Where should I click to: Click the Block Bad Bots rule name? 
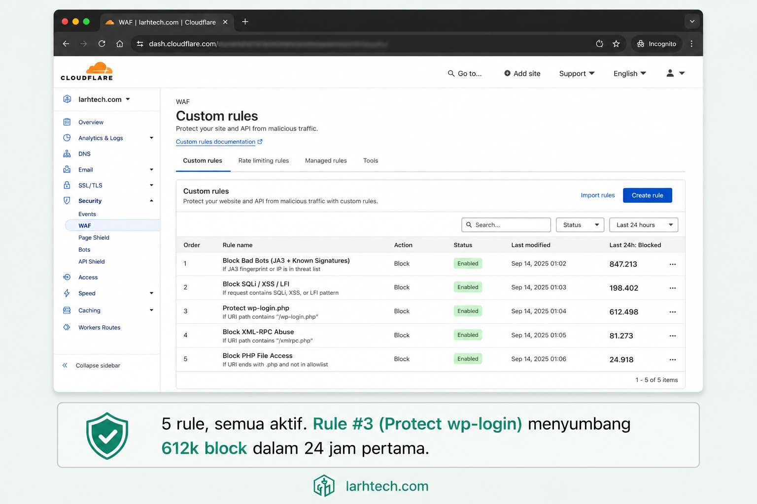[x=286, y=260]
